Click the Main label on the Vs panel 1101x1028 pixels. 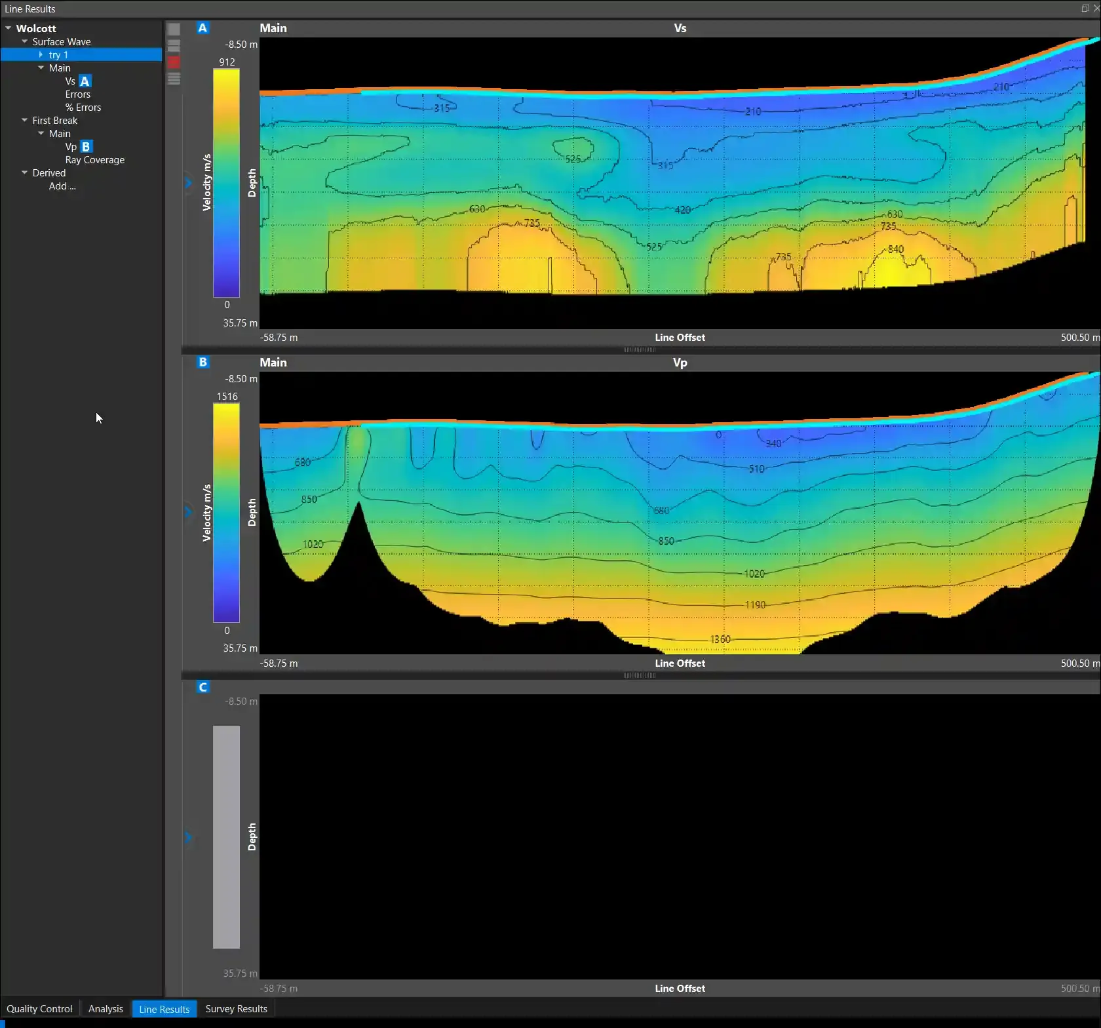(x=273, y=28)
